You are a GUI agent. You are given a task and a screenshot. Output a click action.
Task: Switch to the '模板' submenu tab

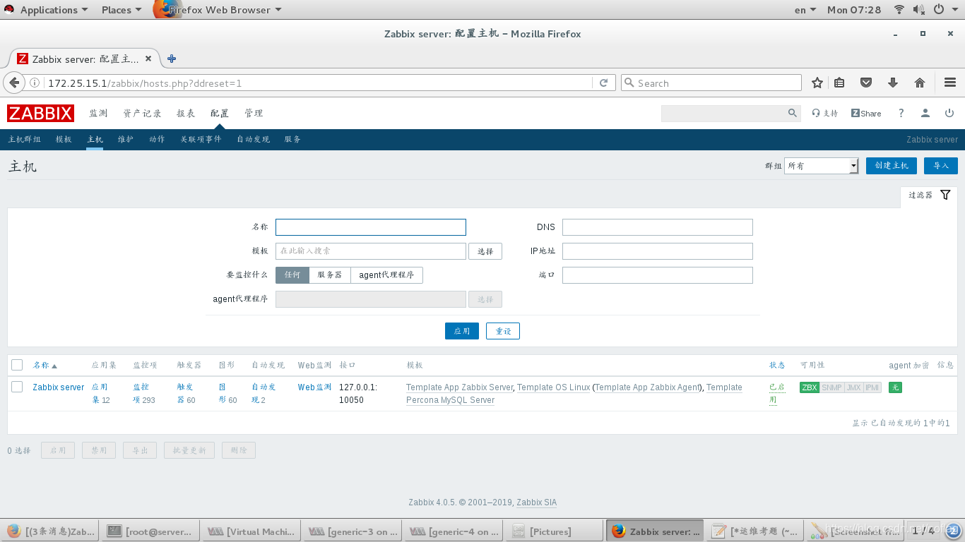click(64, 140)
